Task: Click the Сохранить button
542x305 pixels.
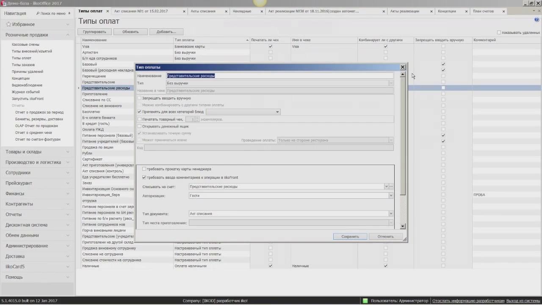Action: [350, 236]
